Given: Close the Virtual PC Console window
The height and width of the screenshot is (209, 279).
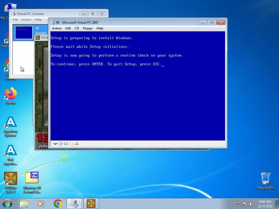Looking at the screenshot, I should (102, 14).
